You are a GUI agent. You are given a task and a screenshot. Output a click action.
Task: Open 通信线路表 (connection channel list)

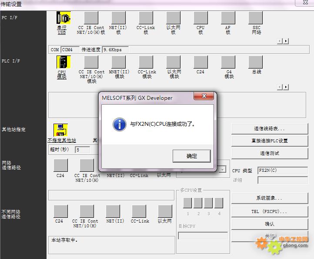pos(270,128)
